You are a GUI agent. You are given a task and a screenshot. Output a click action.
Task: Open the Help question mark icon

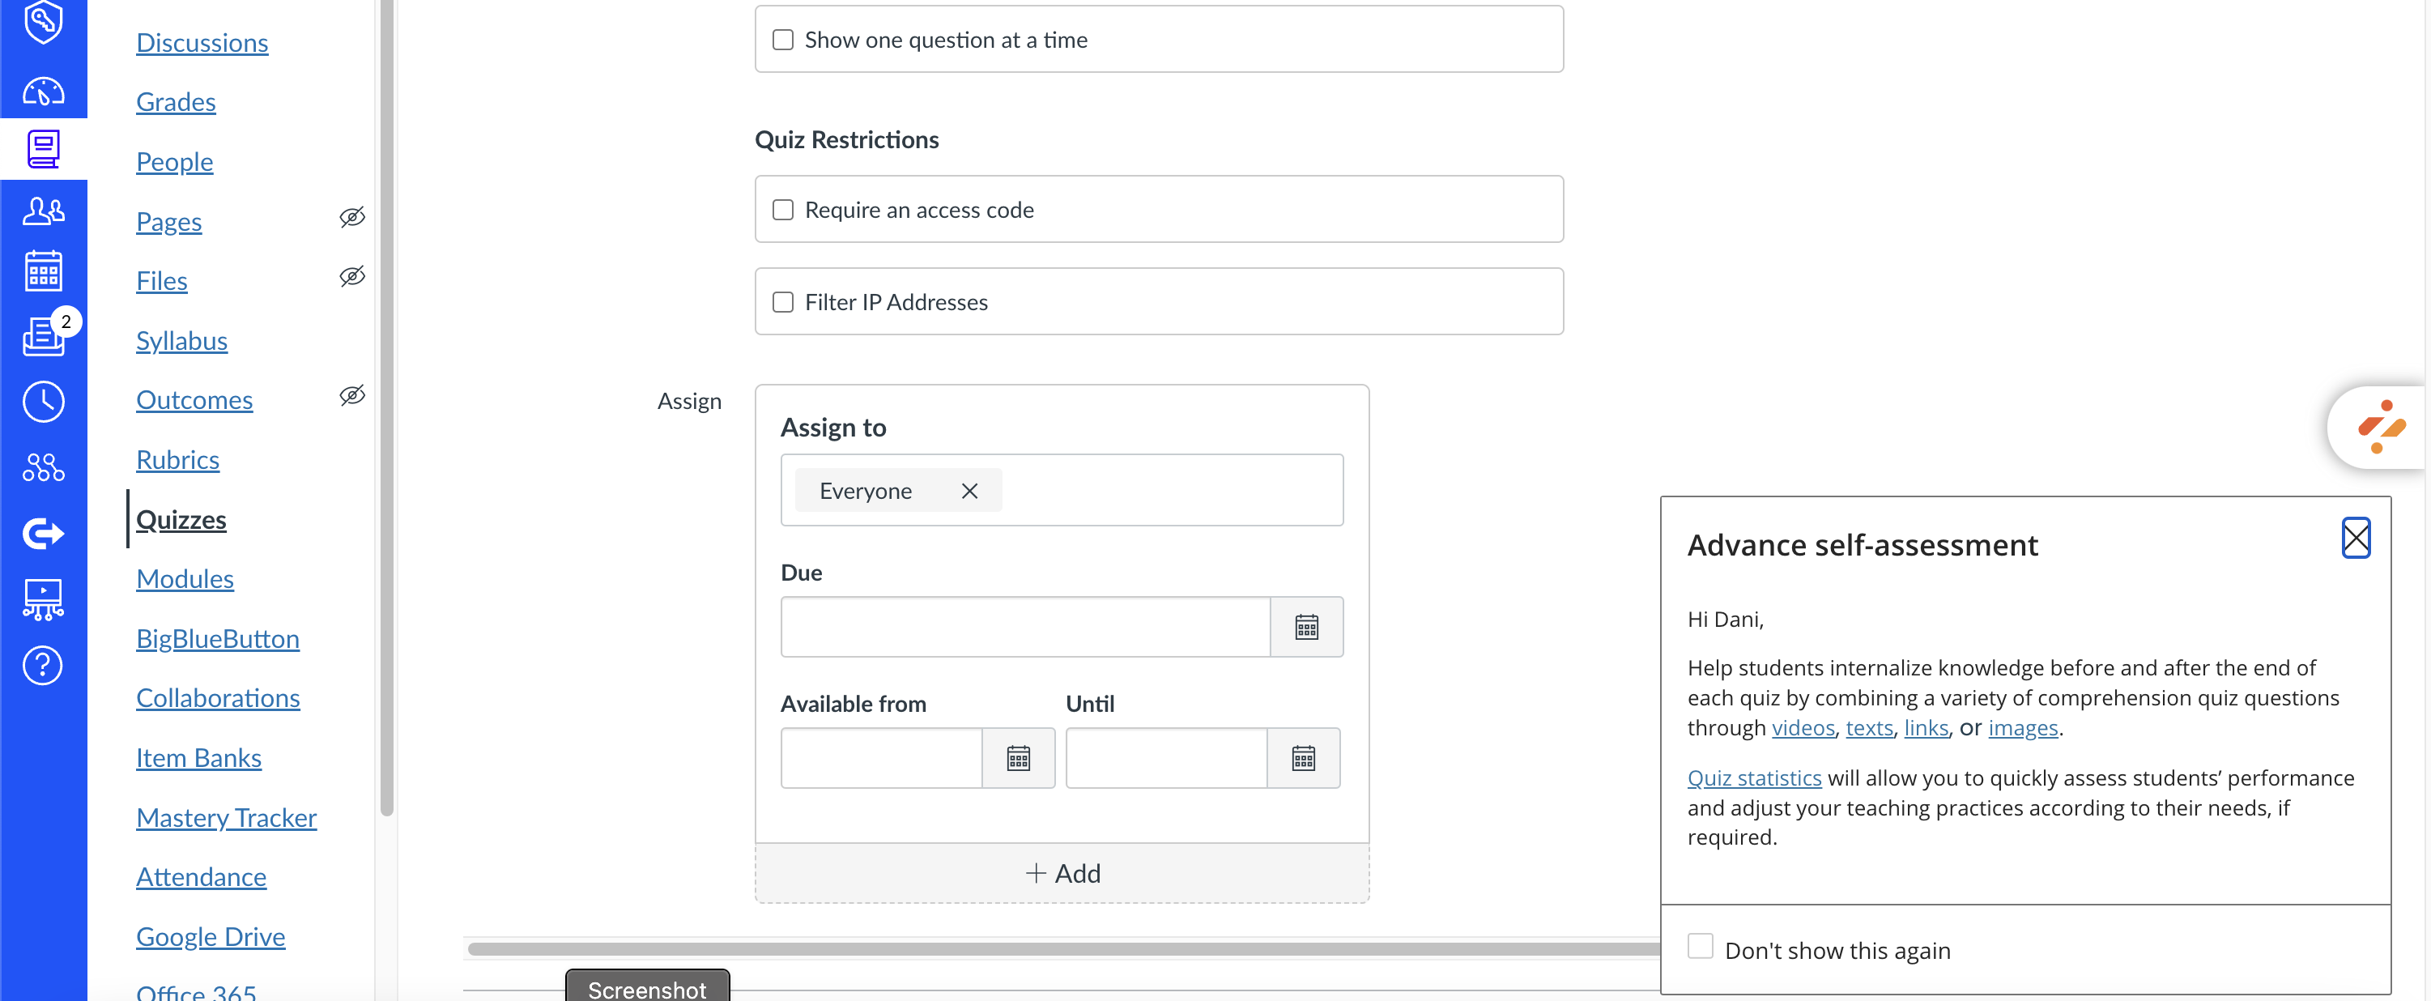[44, 666]
